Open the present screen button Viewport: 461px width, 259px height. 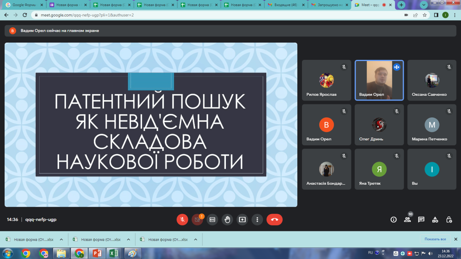coord(242,219)
